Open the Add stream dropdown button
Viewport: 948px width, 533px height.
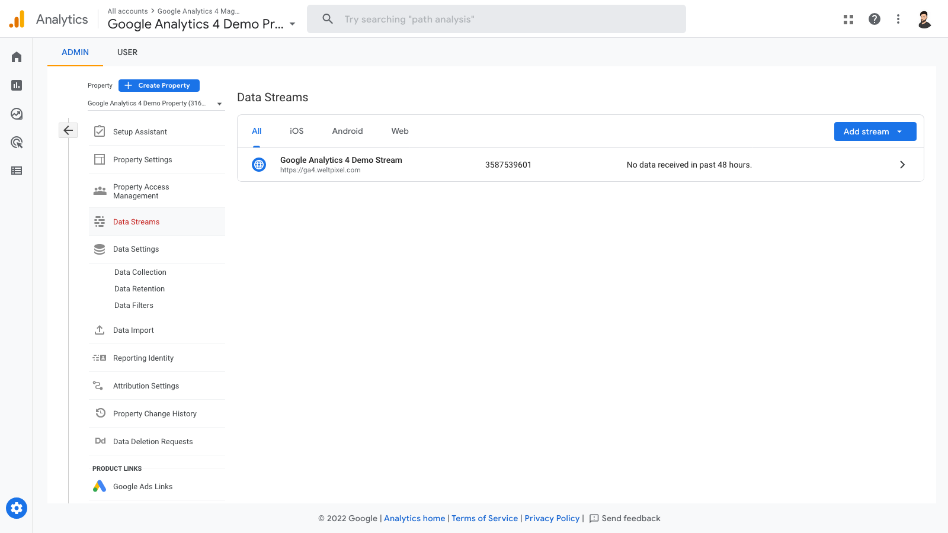[875, 131]
